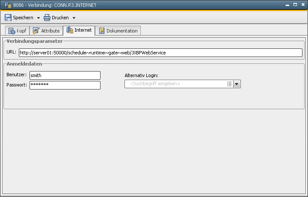This screenshot has height=197, width=308.
Task: Click the connection icon in title bar
Action: click(x=8, y=5)
